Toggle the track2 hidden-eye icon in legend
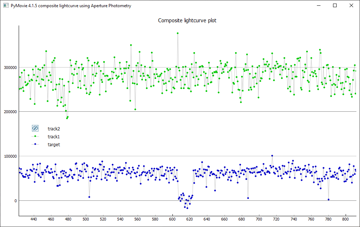Viewport: 360px width, 227px height. [x=35, y=128]
